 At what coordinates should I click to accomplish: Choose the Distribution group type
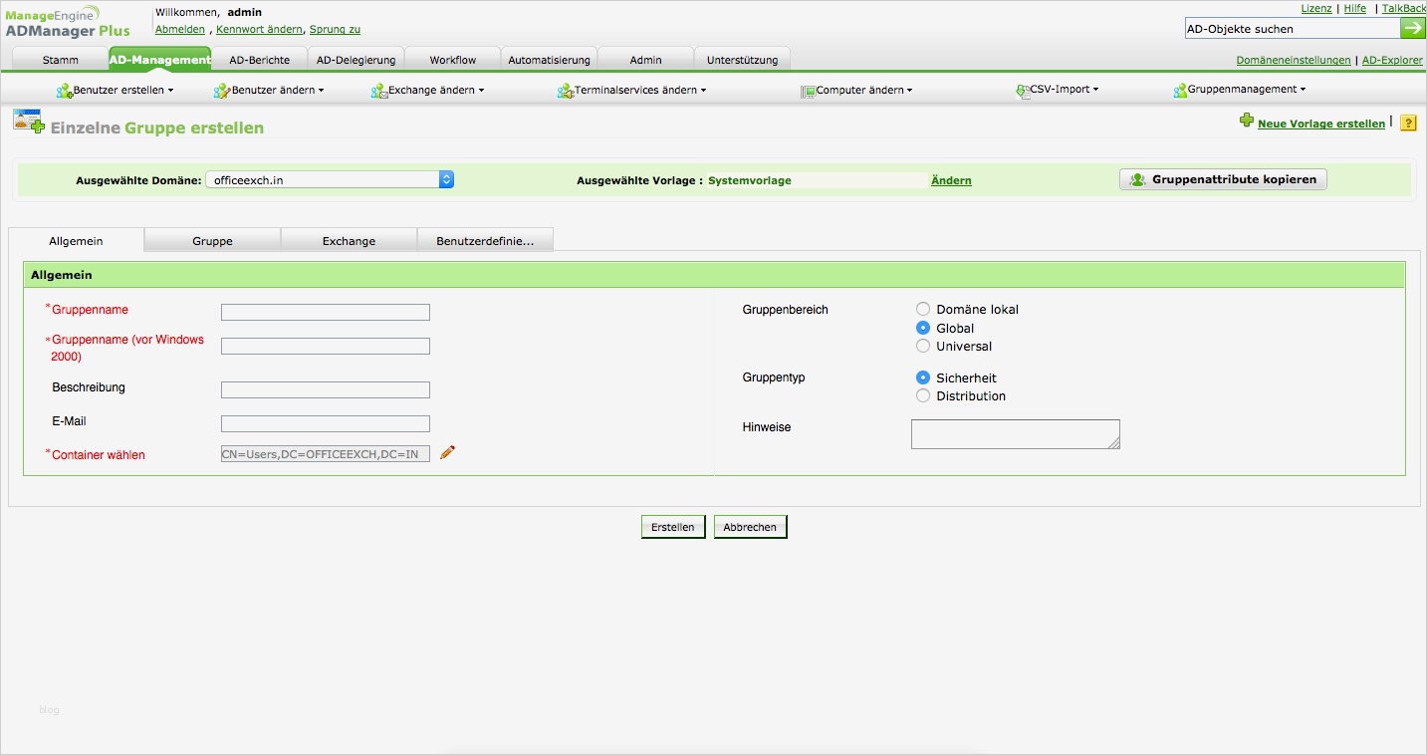click(923, 395)
